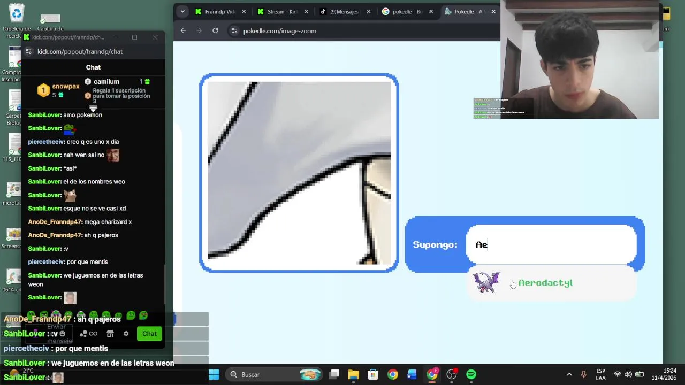The width and height of the screenshot is (685, 385).
Task: Open site information icon beside pokedle.com URL
Action: point(234,31)
